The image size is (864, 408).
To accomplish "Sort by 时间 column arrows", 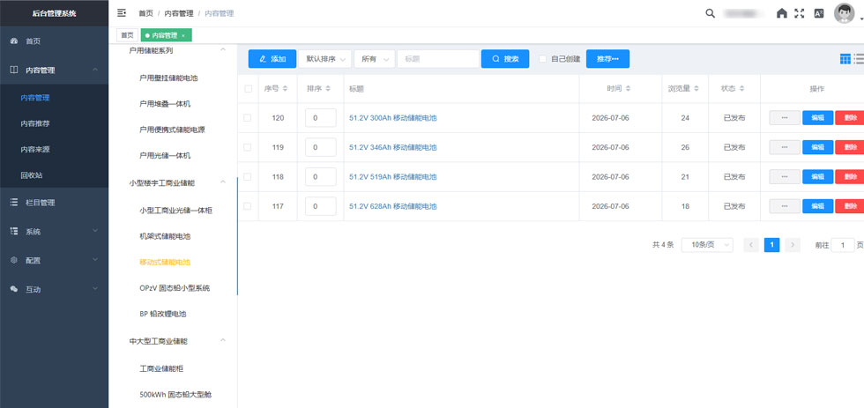I will pyautogui.click(x=628, y=88).
